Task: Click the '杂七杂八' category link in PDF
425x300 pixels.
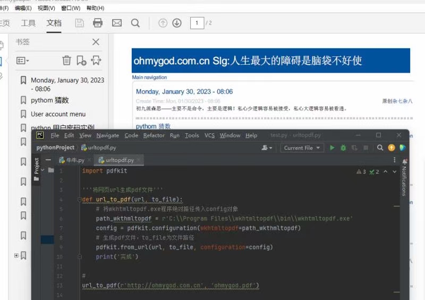Action: coord(403,101)
